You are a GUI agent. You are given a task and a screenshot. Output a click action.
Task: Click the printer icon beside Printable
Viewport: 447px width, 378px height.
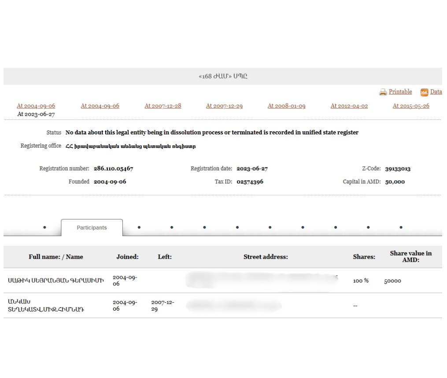point(383,92)
